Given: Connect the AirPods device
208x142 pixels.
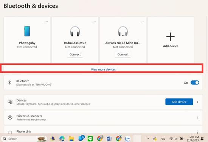Looking at the screenshot, I should pos(123,54).
